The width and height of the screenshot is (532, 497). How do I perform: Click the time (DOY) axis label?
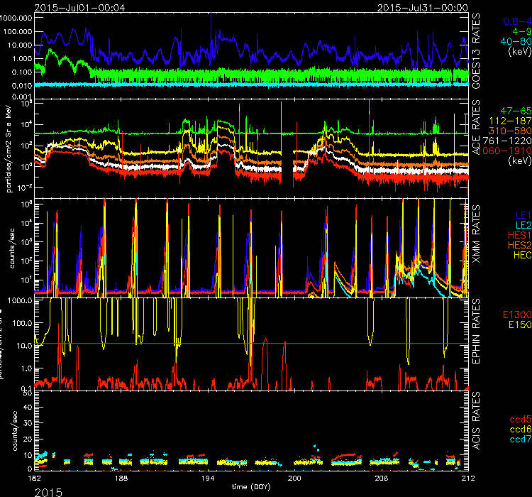coord(252,488)
